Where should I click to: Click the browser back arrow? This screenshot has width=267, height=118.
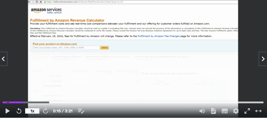coord(29,2)
